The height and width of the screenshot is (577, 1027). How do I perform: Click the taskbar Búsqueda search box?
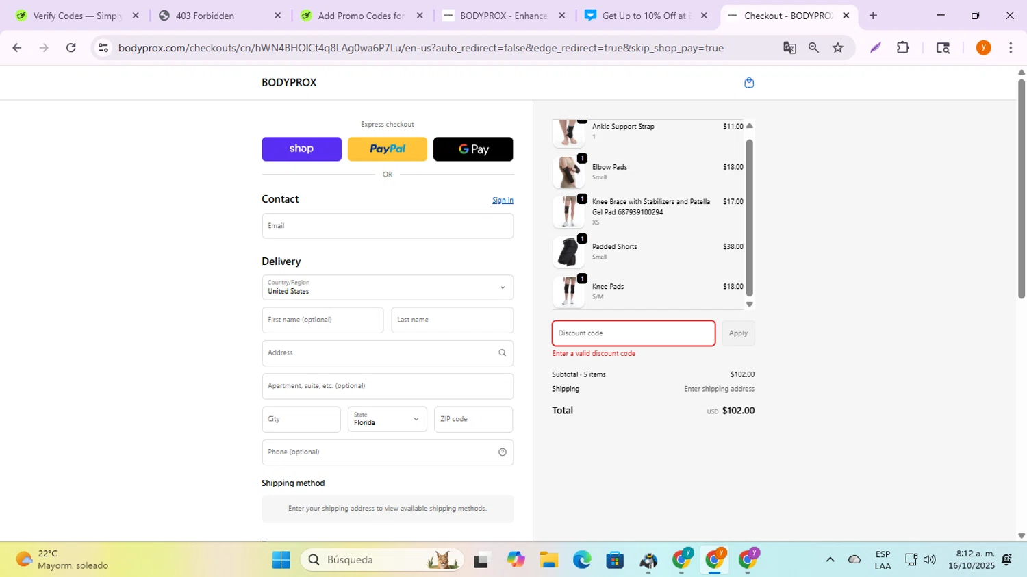click(382, 560)
